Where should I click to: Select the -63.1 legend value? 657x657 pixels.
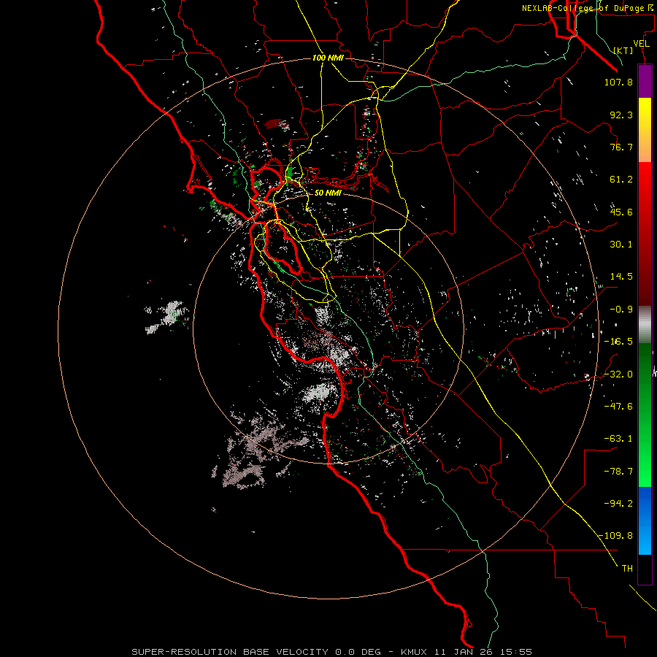618,439
